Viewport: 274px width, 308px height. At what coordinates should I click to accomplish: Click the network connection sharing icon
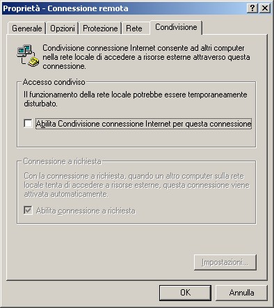(28, 56)
